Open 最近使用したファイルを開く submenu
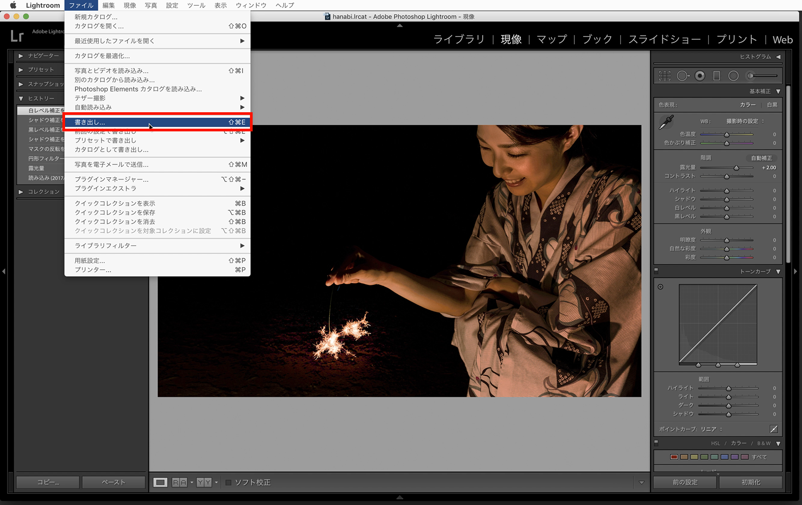Screen dimensions: 802x505 [157, 41]
